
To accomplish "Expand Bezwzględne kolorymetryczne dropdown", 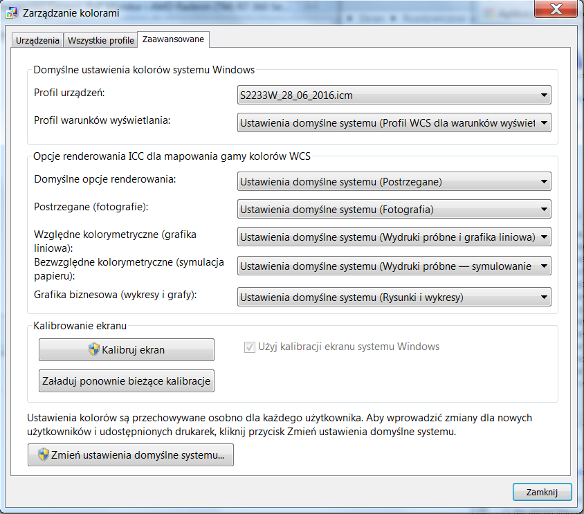I will (394, 266).
